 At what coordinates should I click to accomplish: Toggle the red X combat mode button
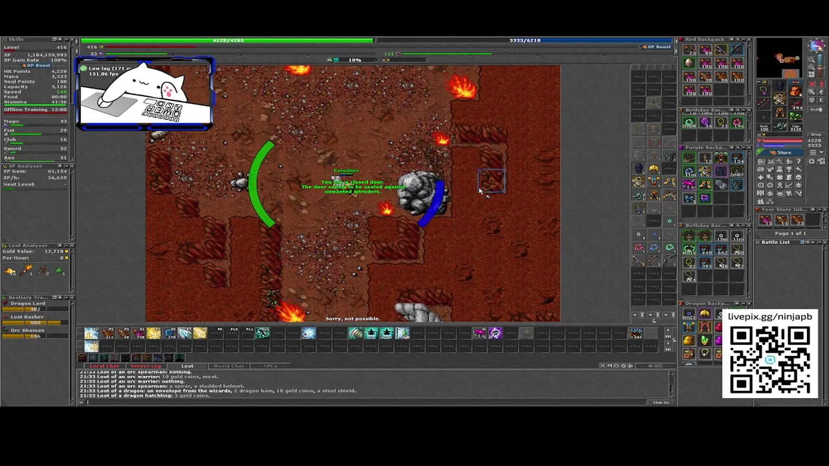coord(812,83)
